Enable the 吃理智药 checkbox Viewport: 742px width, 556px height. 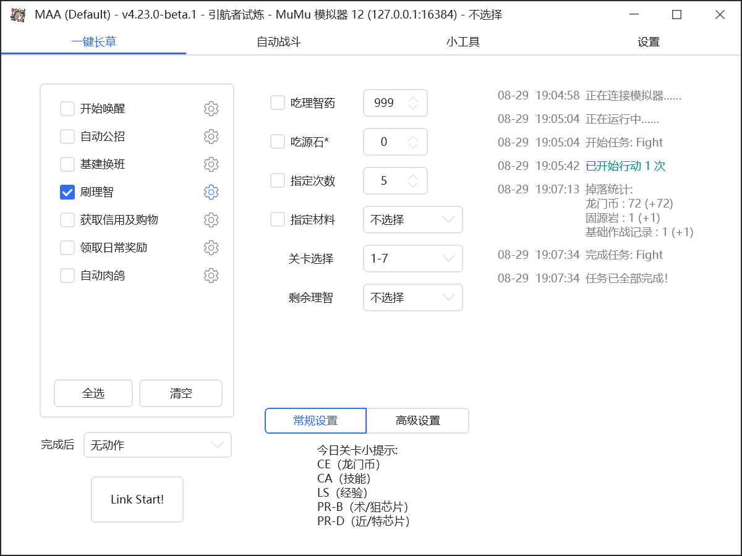pyautogui.click(x=277, y=103)
